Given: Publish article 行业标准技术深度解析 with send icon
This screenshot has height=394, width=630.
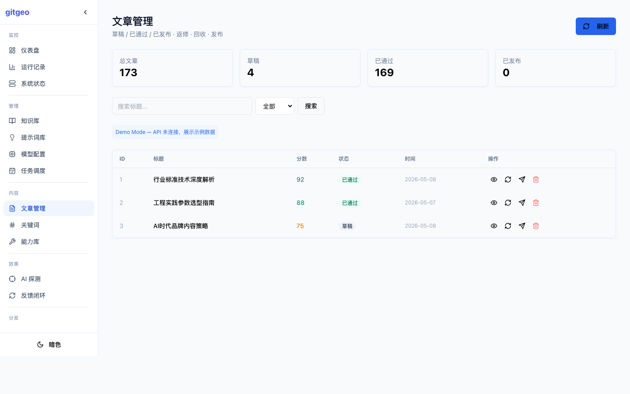Looking at the screenshot, I should [522, 179].
